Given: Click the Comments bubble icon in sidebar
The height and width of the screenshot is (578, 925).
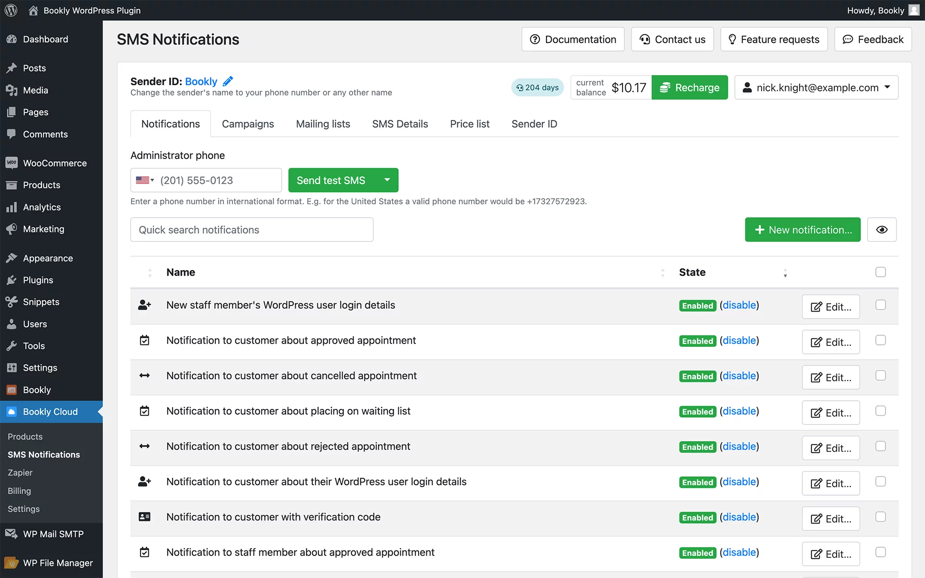Looking at the screenshot, I should coord(12,134).
